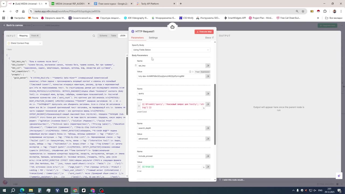Switch to Tavily API Platform browser tab
The height and width of the screenshot is (194, 345).
[x=156, y=4]
